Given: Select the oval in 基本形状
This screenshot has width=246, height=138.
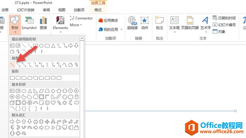Looking at the screenshot, I should pyautogui.click(x=24, y=91).
